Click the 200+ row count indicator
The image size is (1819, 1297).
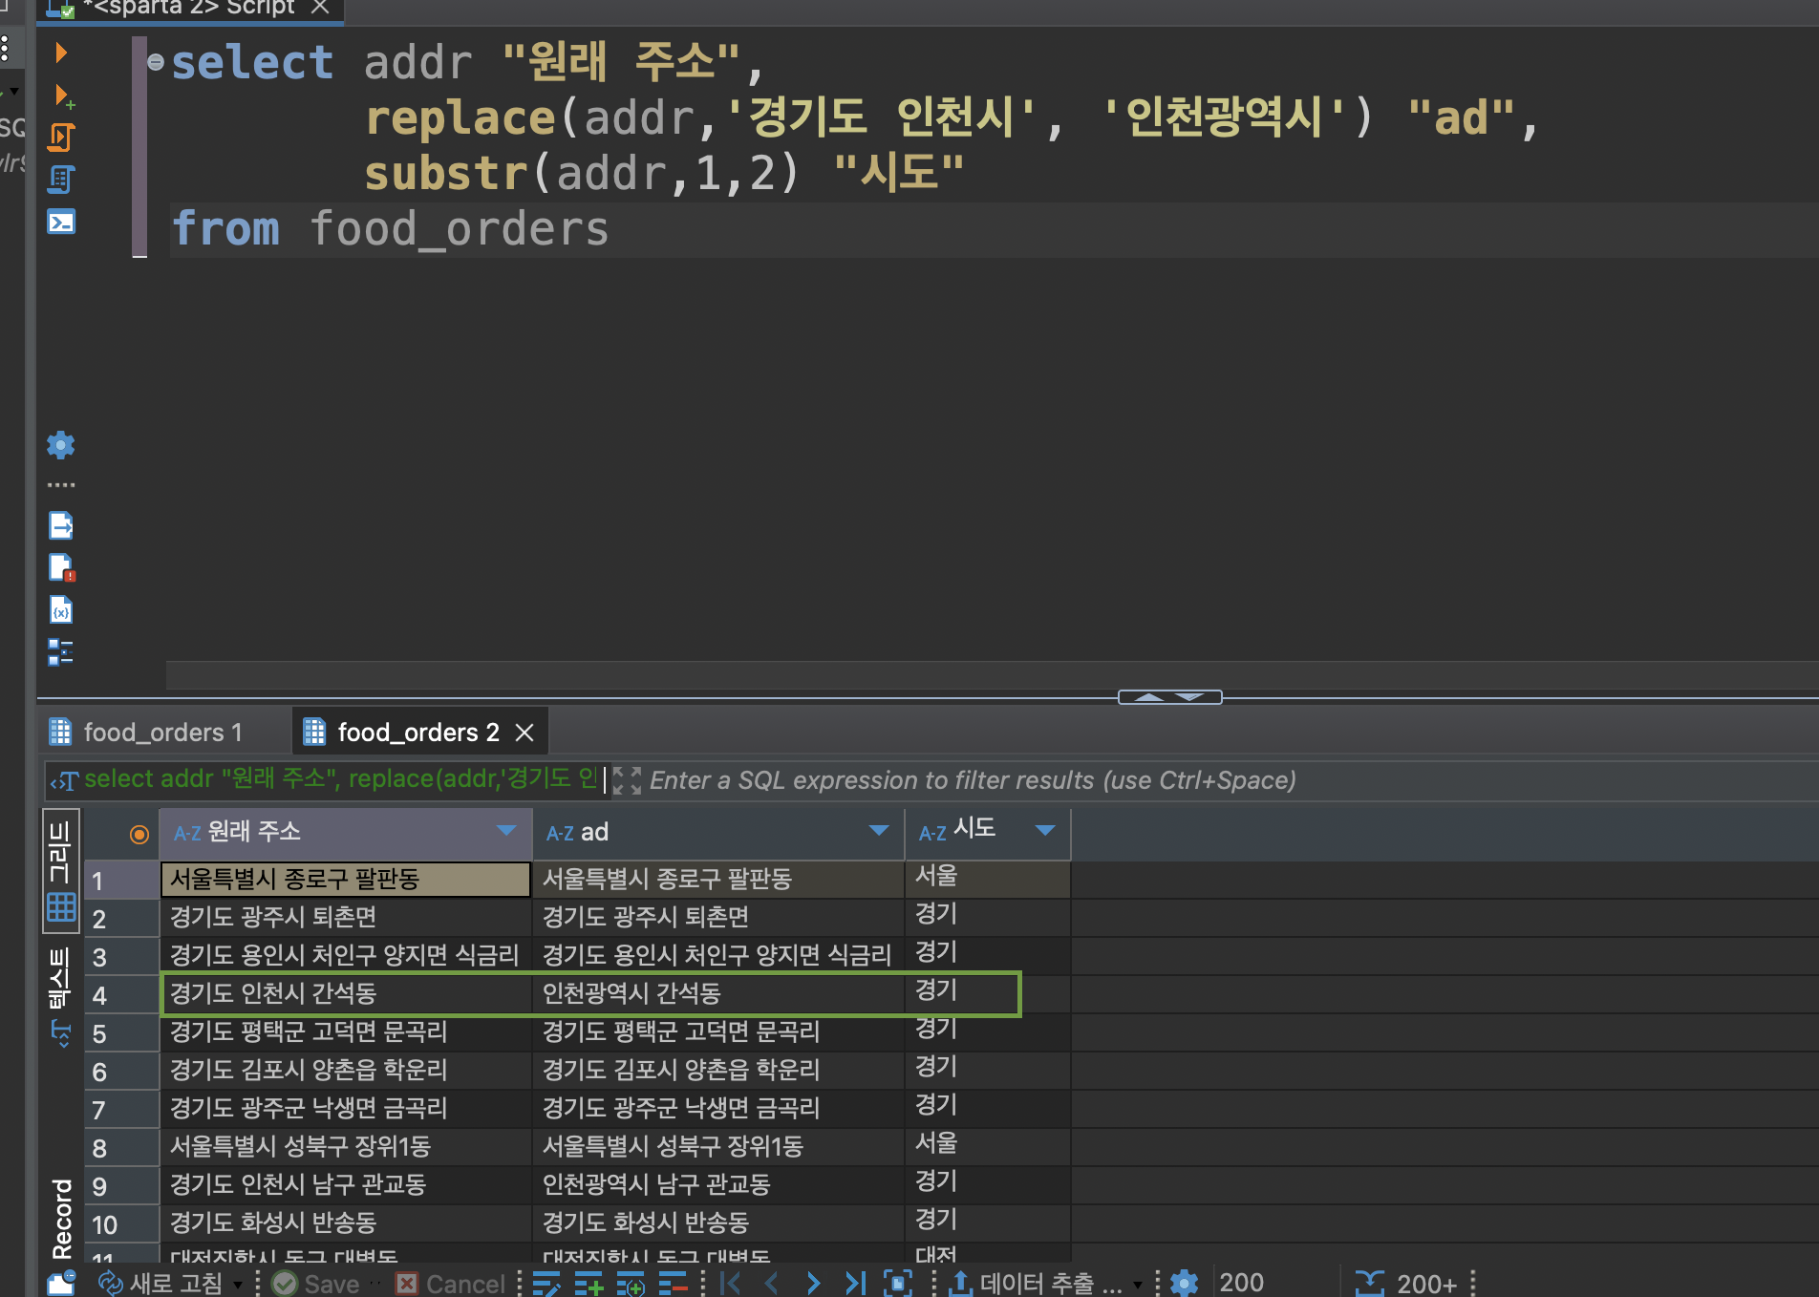click(x=1407, y=1283)
